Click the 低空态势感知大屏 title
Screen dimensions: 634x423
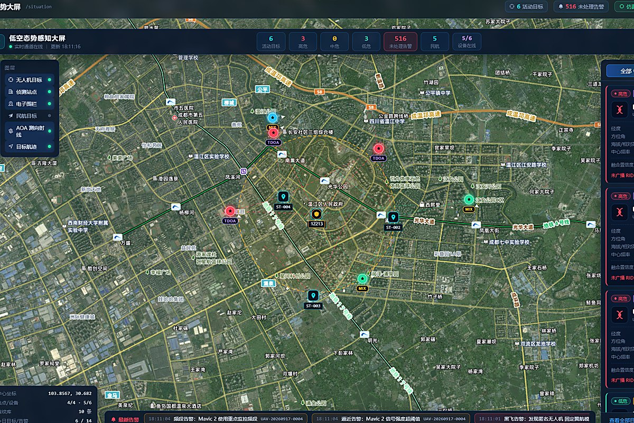37,38
